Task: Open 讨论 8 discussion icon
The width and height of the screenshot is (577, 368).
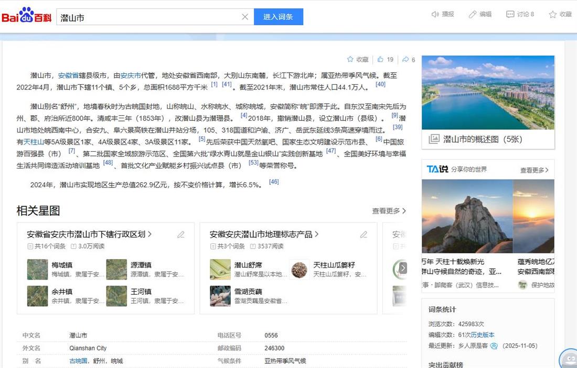Action: tap(510, 15)
